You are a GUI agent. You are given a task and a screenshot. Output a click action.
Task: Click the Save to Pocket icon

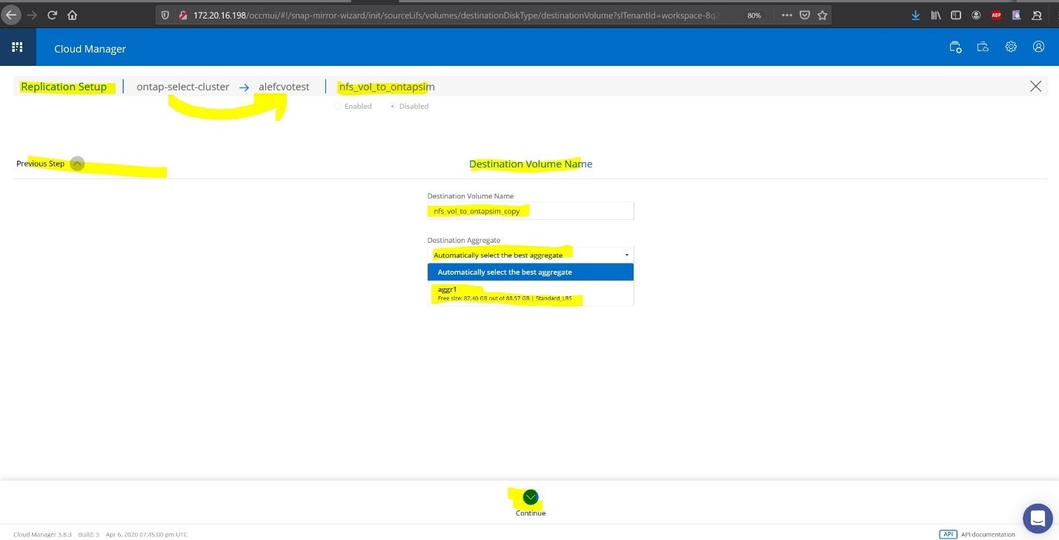pyautogui.click(x=805, y=15)
